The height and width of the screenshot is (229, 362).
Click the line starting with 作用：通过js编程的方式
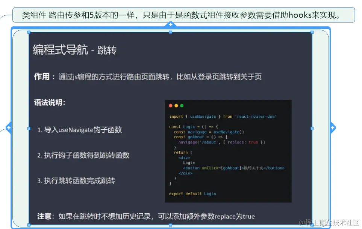pos(148,76)
